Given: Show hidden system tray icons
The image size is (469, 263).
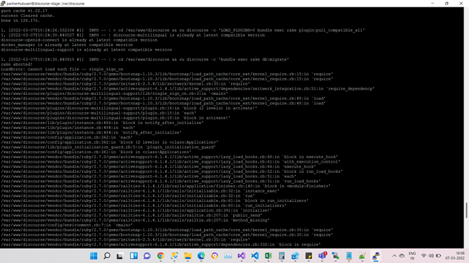Looking at the screenshot, I should 394,256.
